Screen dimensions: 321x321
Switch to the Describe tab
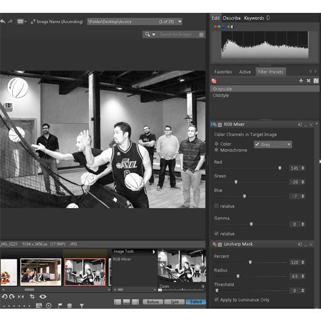pyautogui.click(x=232, y=18)
